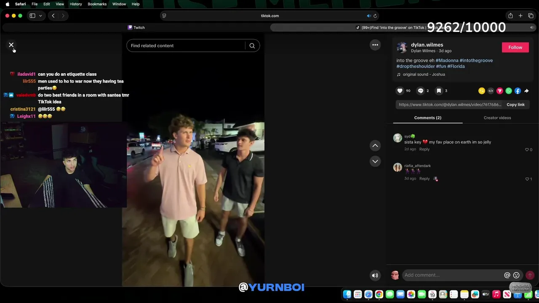
Task: Open comments via speech bubble icon
Action: 420,91
